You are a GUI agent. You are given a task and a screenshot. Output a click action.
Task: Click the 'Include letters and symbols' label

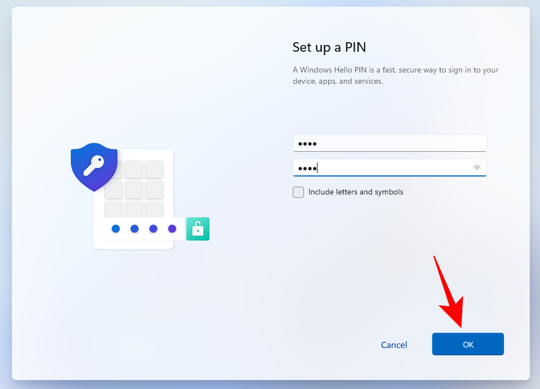coord(356,192)
